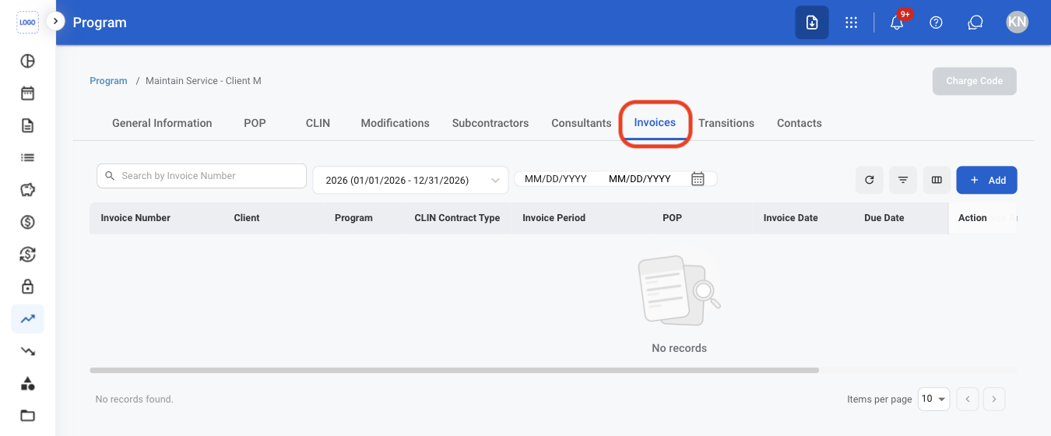
Task: Select the trending down icon in sidebar
Action: click(x=27, y=351)
